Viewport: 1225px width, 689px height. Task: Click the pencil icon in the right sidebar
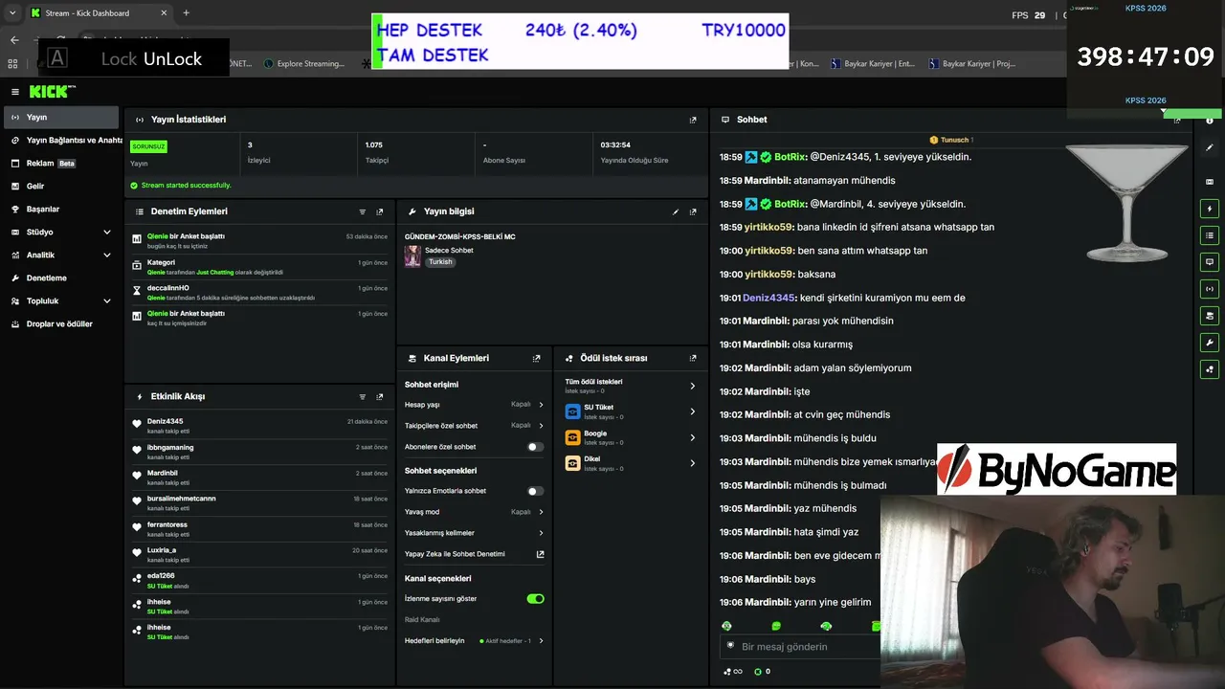click(x=1210, y=148)
